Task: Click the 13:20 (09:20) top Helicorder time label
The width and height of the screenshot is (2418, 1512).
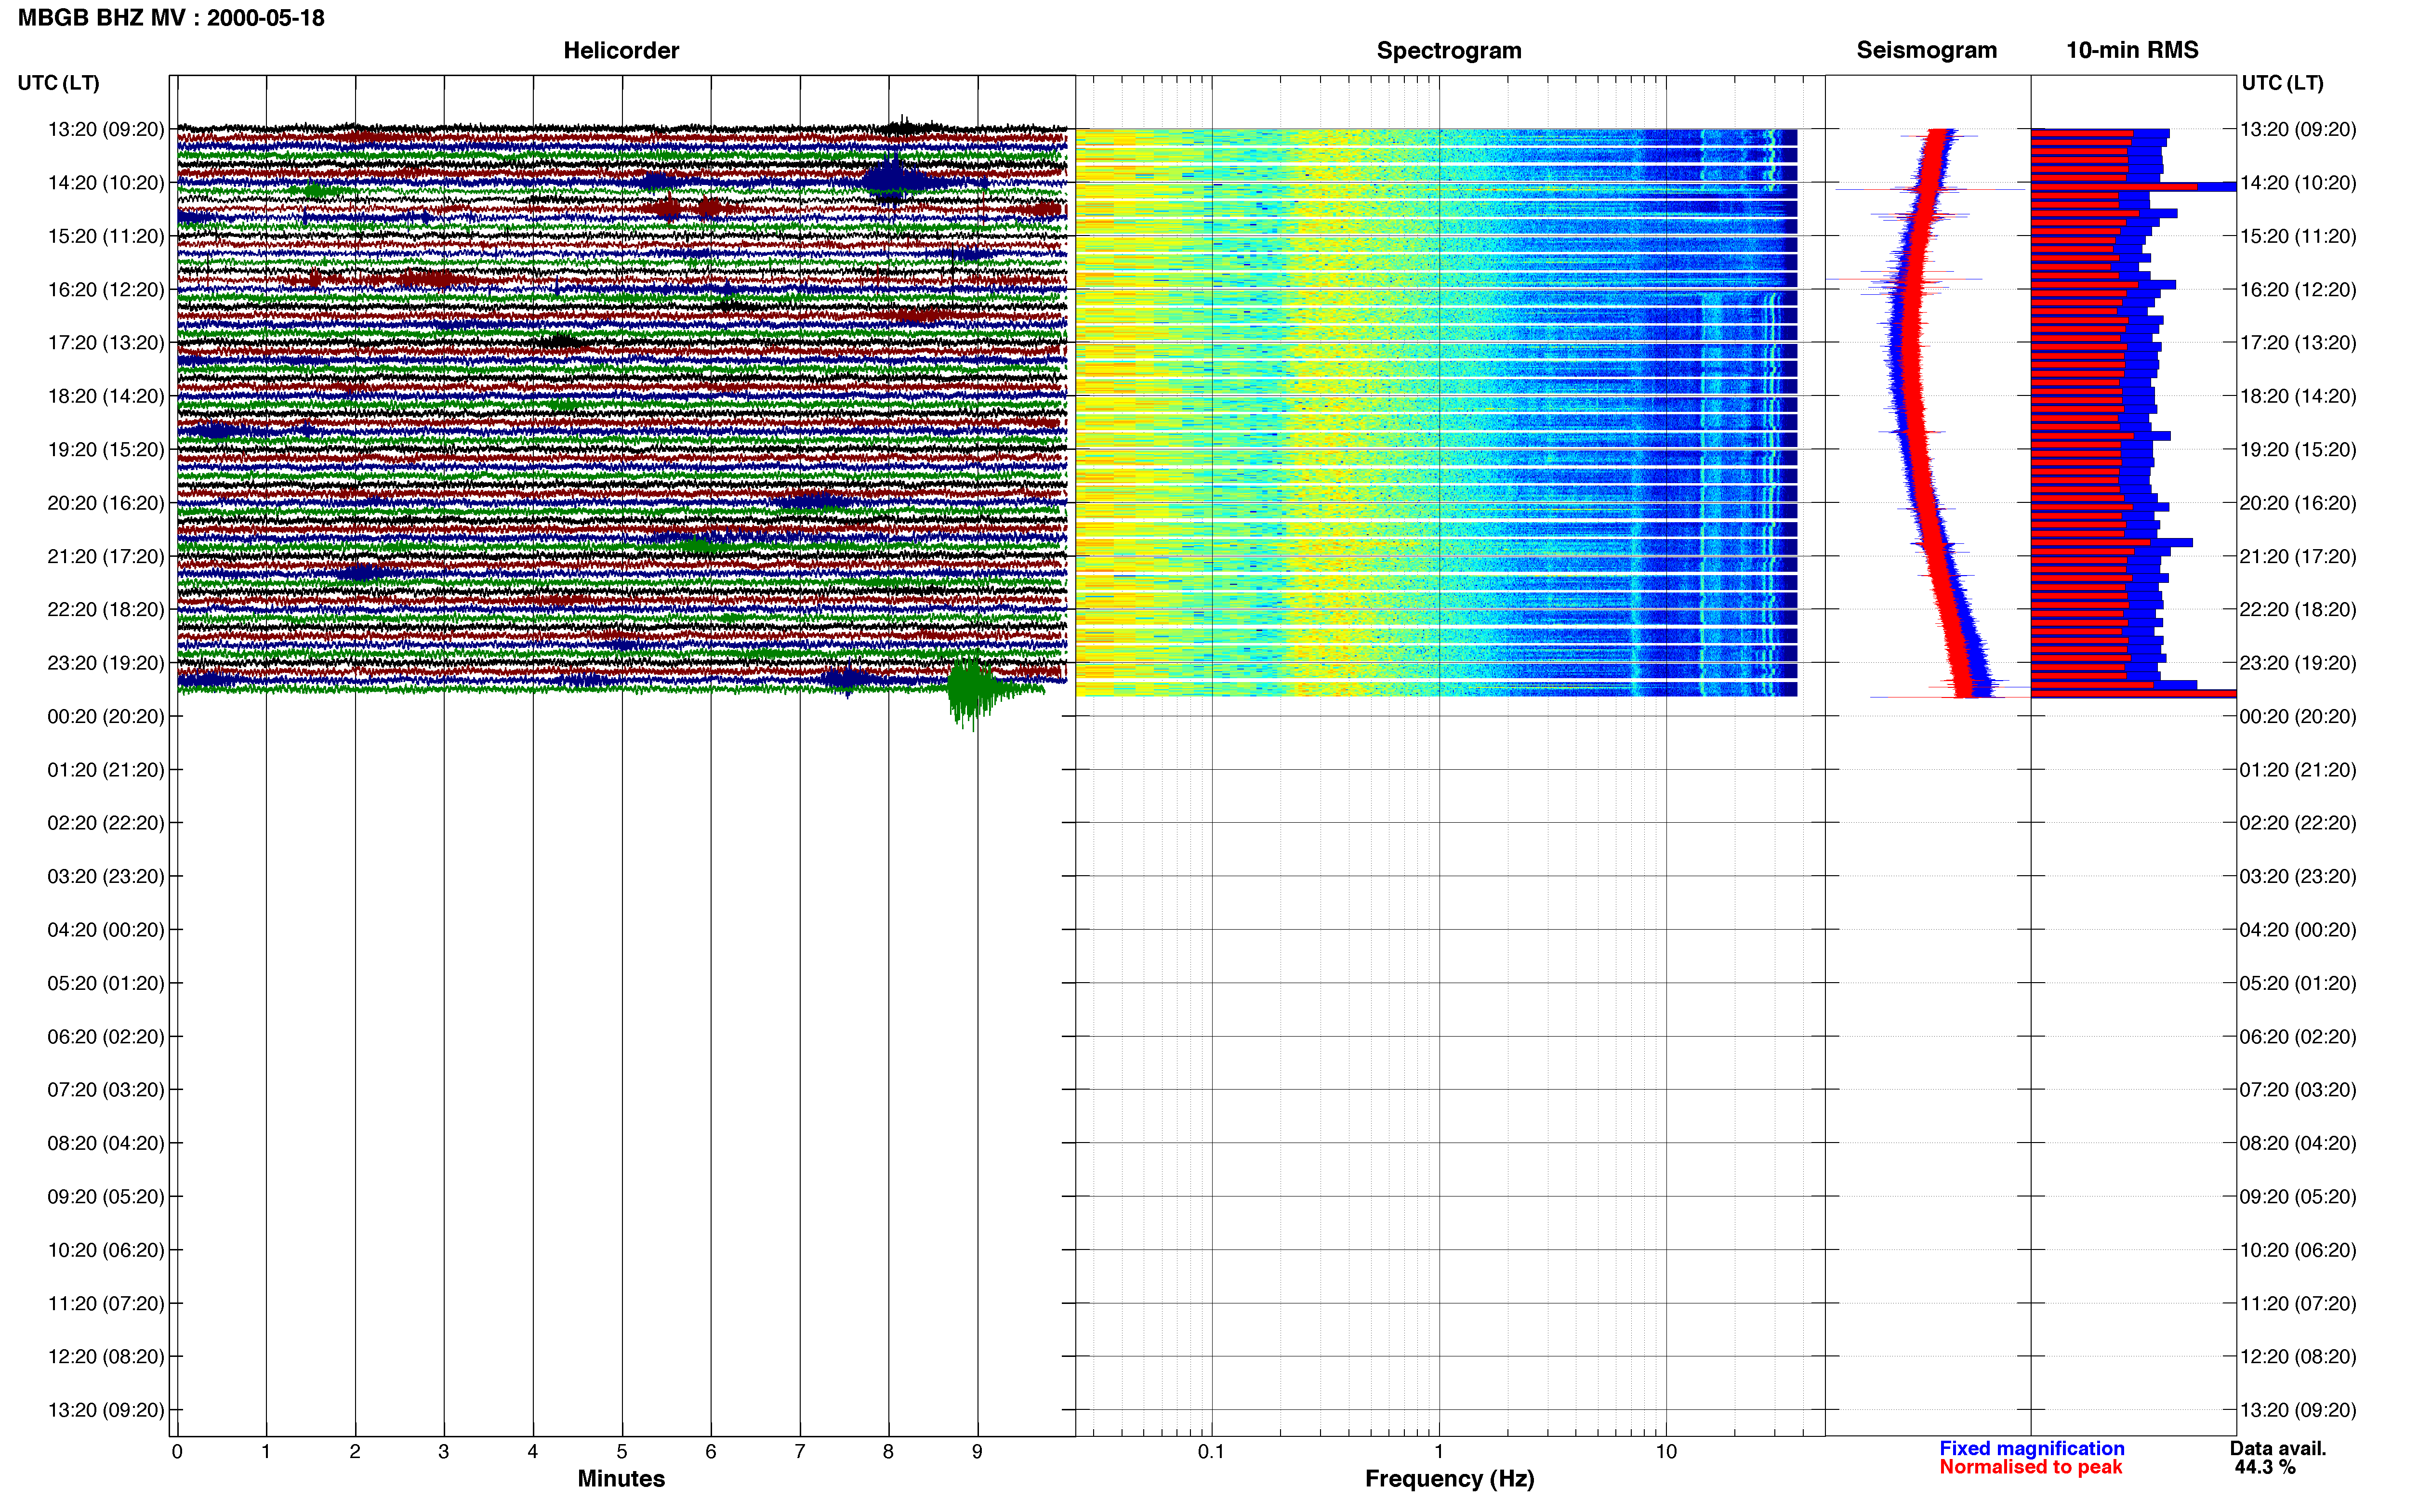Action: click(x=106, y=129)
